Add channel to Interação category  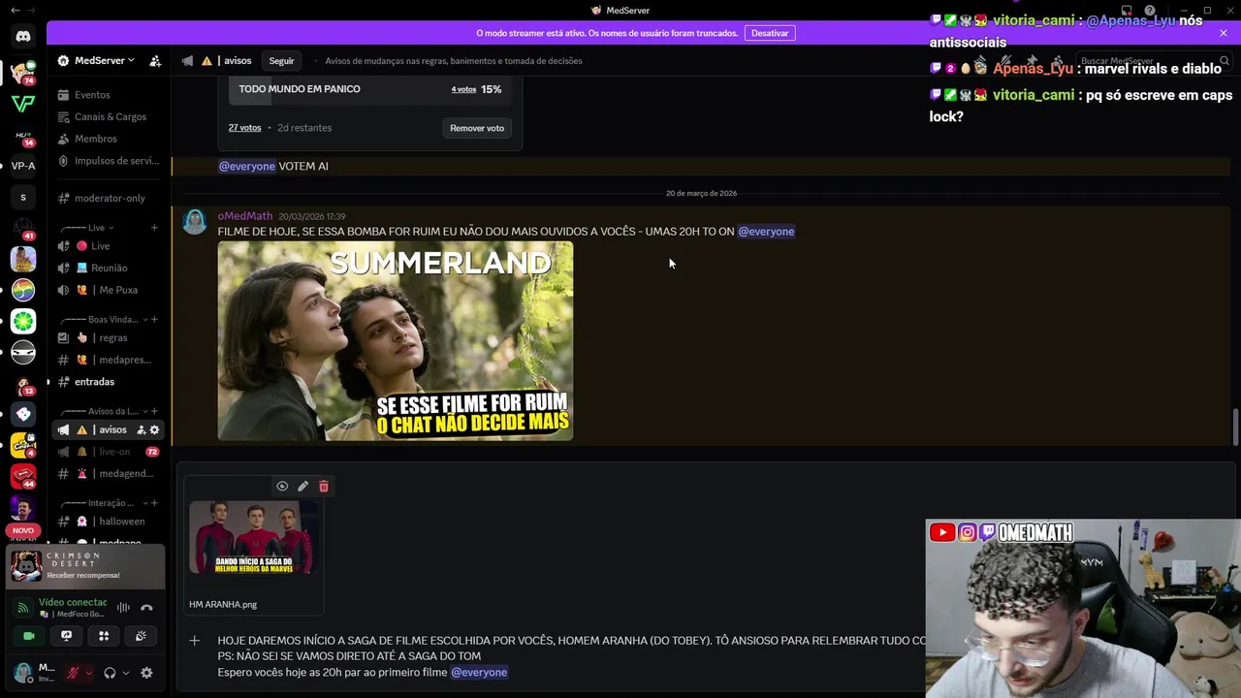[x=154, y=503]
